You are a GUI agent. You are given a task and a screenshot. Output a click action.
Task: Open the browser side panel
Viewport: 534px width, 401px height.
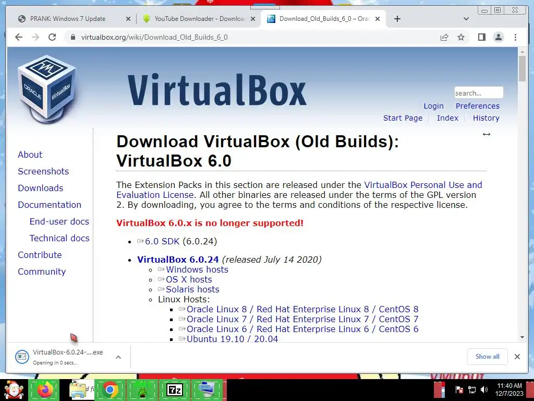pyautogui.click(x=481, y=37)
